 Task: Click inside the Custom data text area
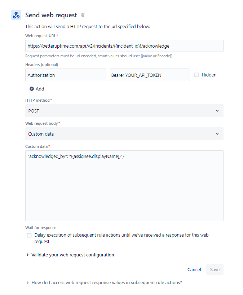(124, 188)
